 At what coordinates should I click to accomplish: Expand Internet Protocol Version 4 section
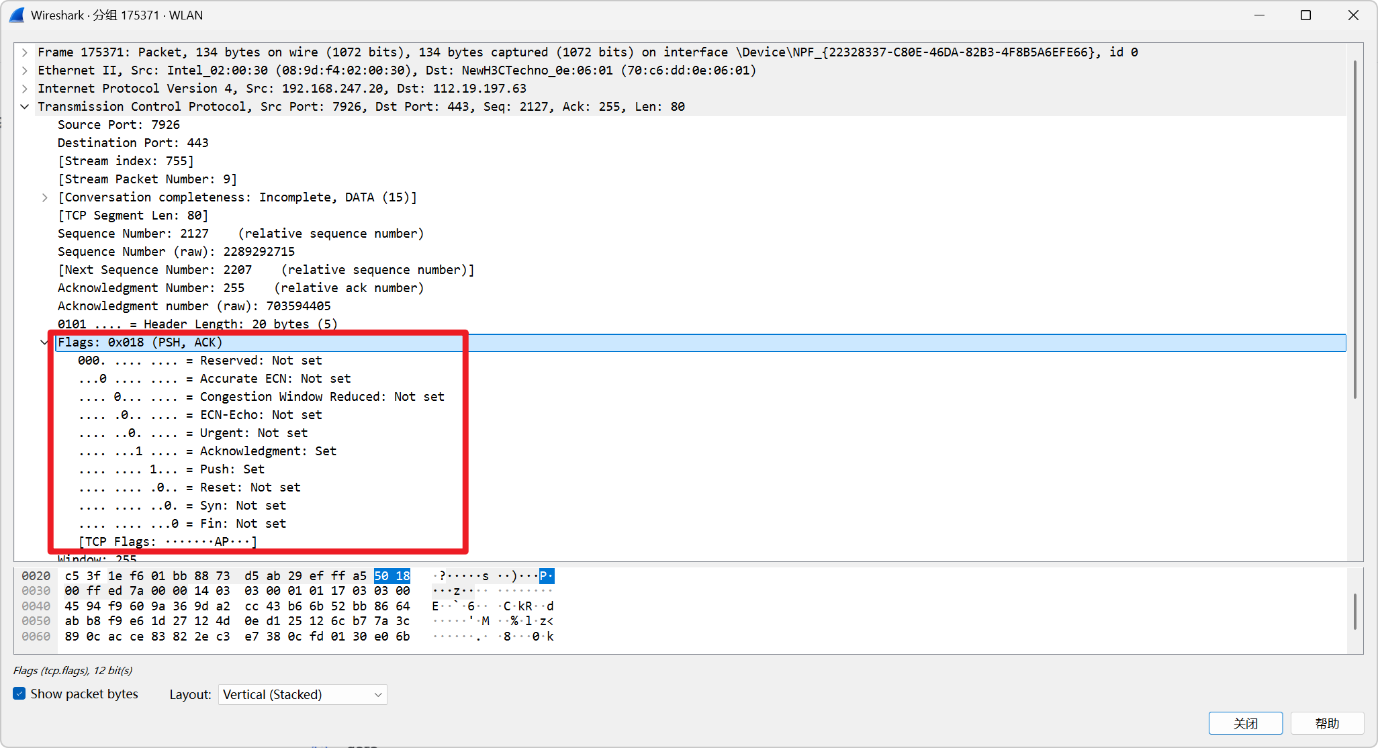[24, 89]
